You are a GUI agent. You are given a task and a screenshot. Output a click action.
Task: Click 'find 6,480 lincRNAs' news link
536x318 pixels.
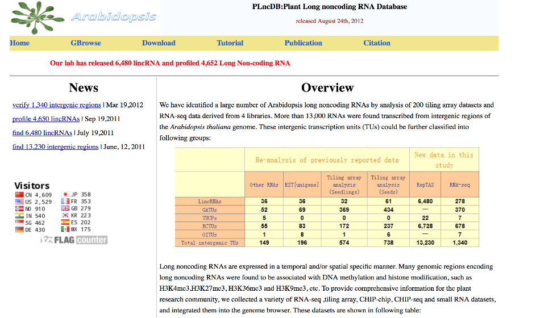coord(42,133)
